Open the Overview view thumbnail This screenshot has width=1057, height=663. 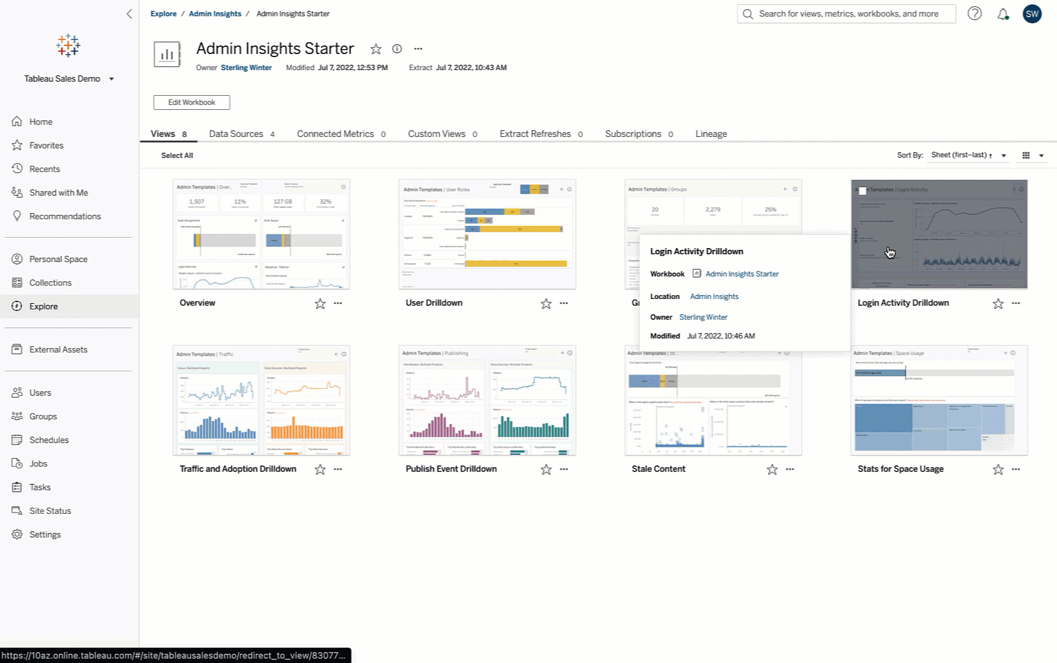click(261, 235)
